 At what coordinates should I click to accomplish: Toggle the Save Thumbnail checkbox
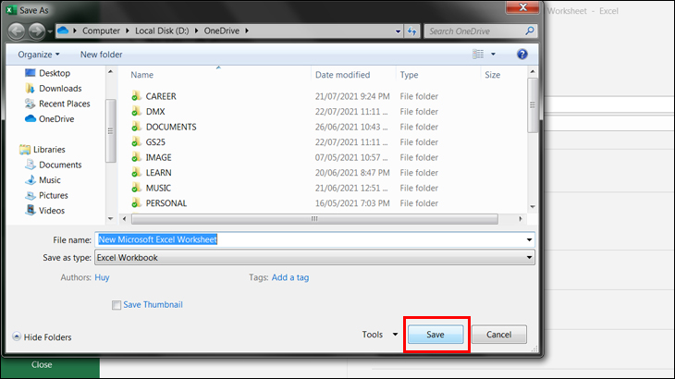[x=117, y=305]
